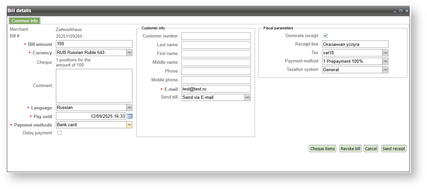Enable the Delay payment checkbox
The image size is (427, 189).
59,133
